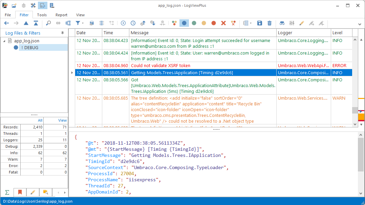Click the blue up triangle icon
This screenshot has width=365, height=205.
point(26,23)
